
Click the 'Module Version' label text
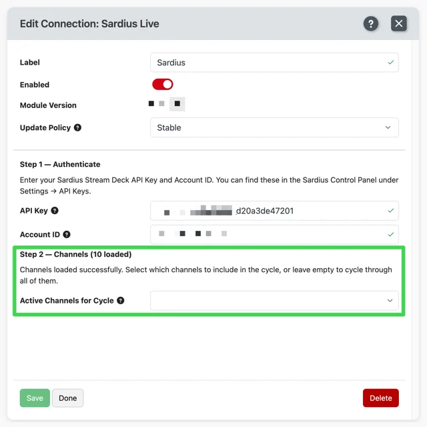pos(48,105)
